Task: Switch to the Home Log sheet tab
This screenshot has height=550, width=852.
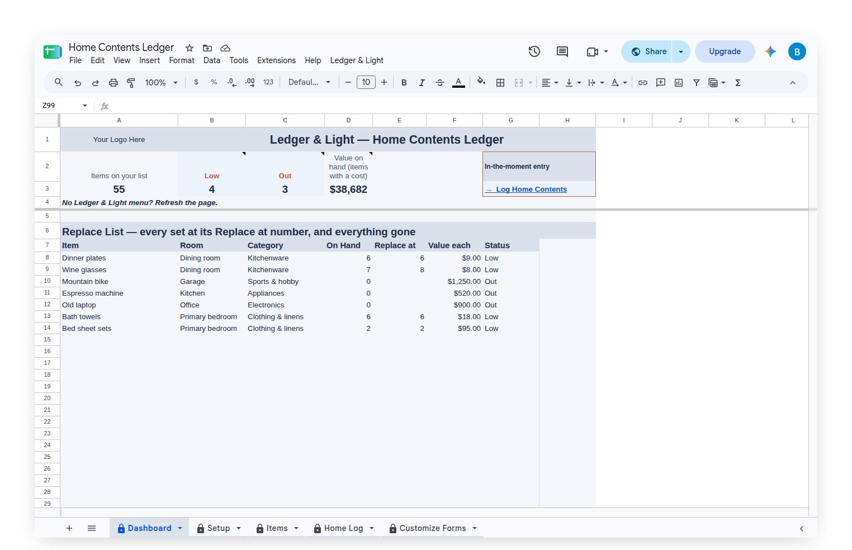Action: click(x=343, y=528)
